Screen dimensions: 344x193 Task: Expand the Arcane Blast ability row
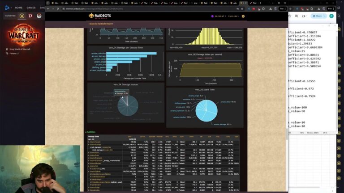(94, 153)
